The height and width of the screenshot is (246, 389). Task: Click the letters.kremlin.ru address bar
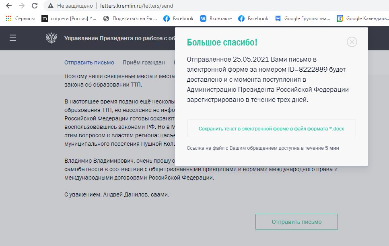201,6
